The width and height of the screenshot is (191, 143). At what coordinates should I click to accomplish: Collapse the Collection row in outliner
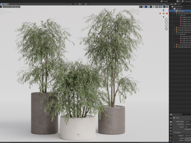coord(173,9)
